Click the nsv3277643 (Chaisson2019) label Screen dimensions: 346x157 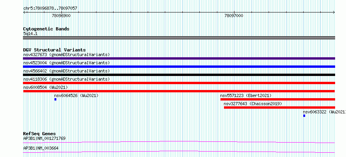[x=253, y=104]
